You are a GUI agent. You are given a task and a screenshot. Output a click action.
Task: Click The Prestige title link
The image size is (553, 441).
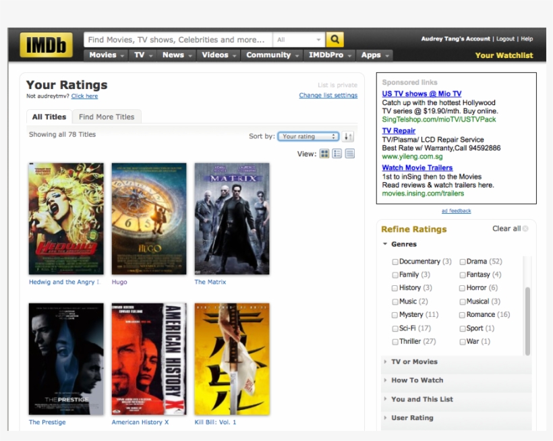pyautogui.click(x=47, y=422)
